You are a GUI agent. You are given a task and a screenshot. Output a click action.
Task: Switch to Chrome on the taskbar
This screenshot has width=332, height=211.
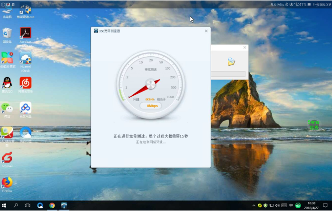tap(52, 205)
